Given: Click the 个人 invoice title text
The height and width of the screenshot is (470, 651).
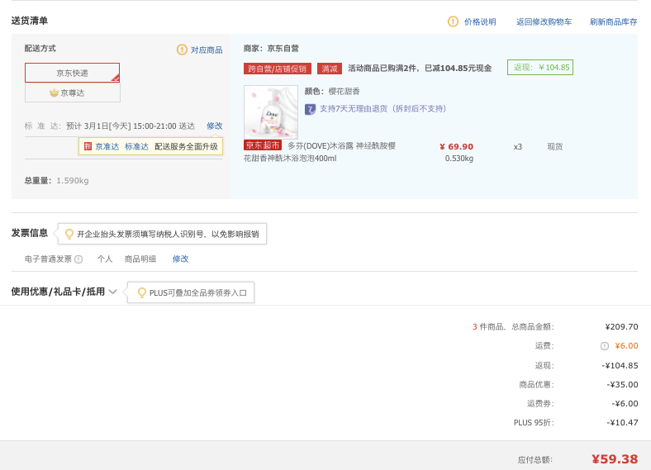Looking at the screenshot, I should click(105, 259).
